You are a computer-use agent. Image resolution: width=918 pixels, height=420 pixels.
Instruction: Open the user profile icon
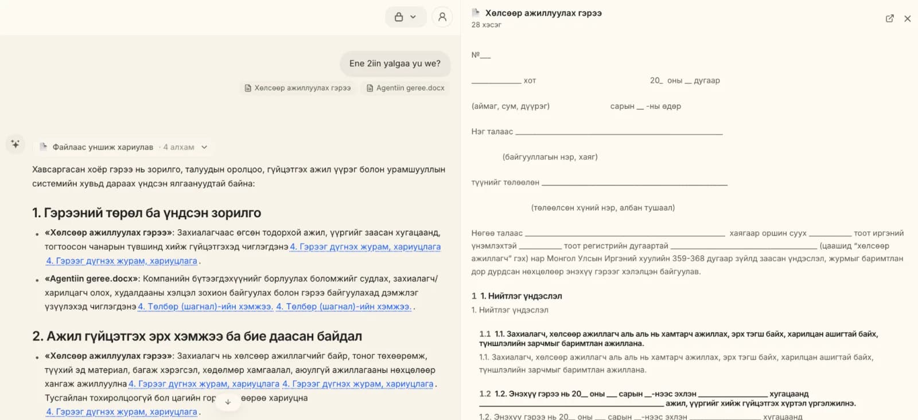point(442,17)
